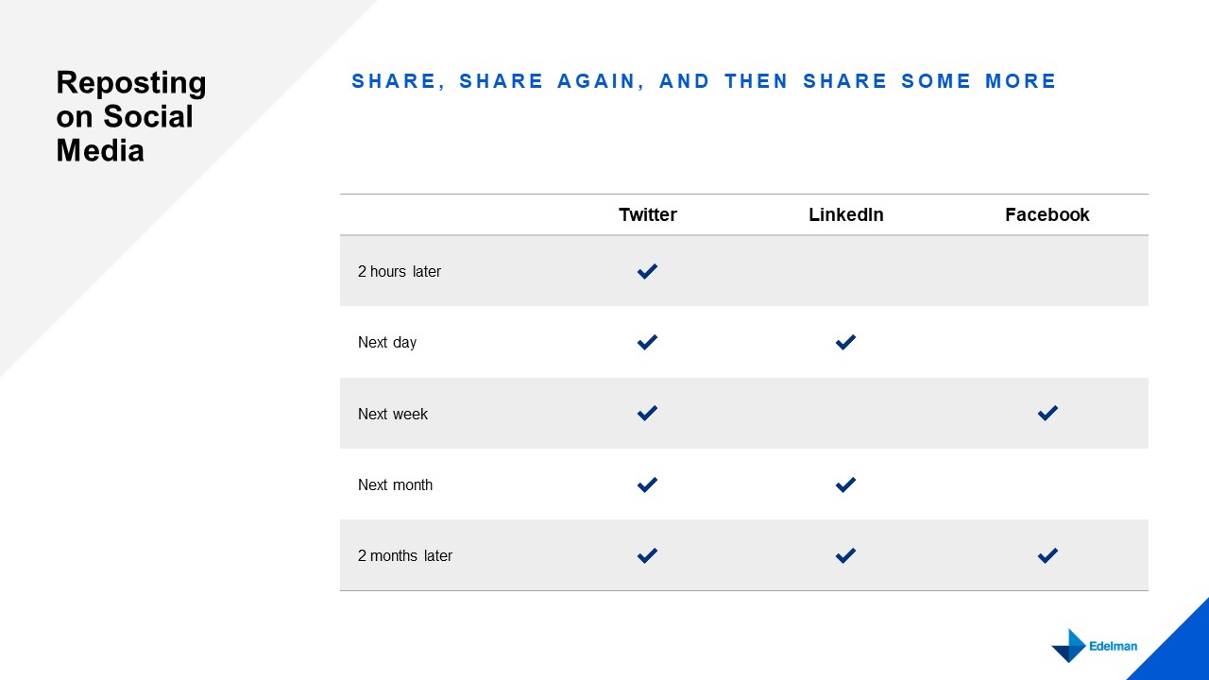Click the LinkedIn checkmark in Next month row

tap(845, 485)
